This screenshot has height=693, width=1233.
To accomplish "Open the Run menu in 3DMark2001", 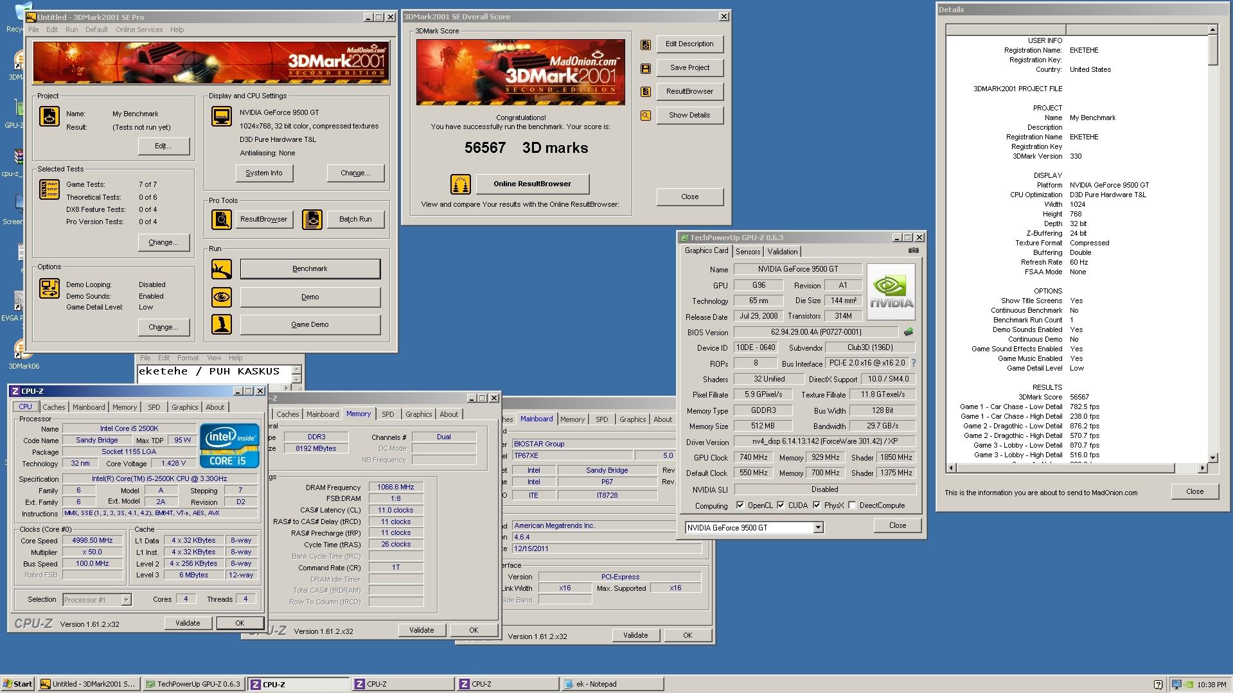I will pyautogui.click(x=71, y=30).
